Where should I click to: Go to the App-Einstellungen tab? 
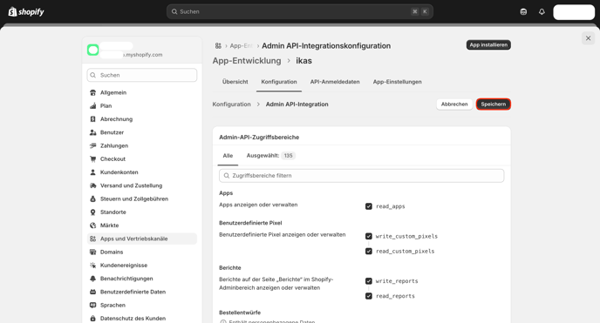(x=397, y=82)
